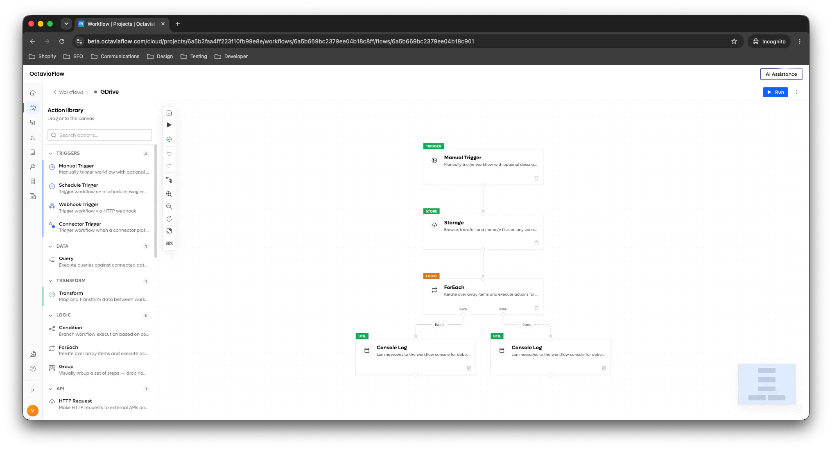Screen dimensions: 832x450
Task: Click the play icon in canvas toolbar
Action: 169,125
